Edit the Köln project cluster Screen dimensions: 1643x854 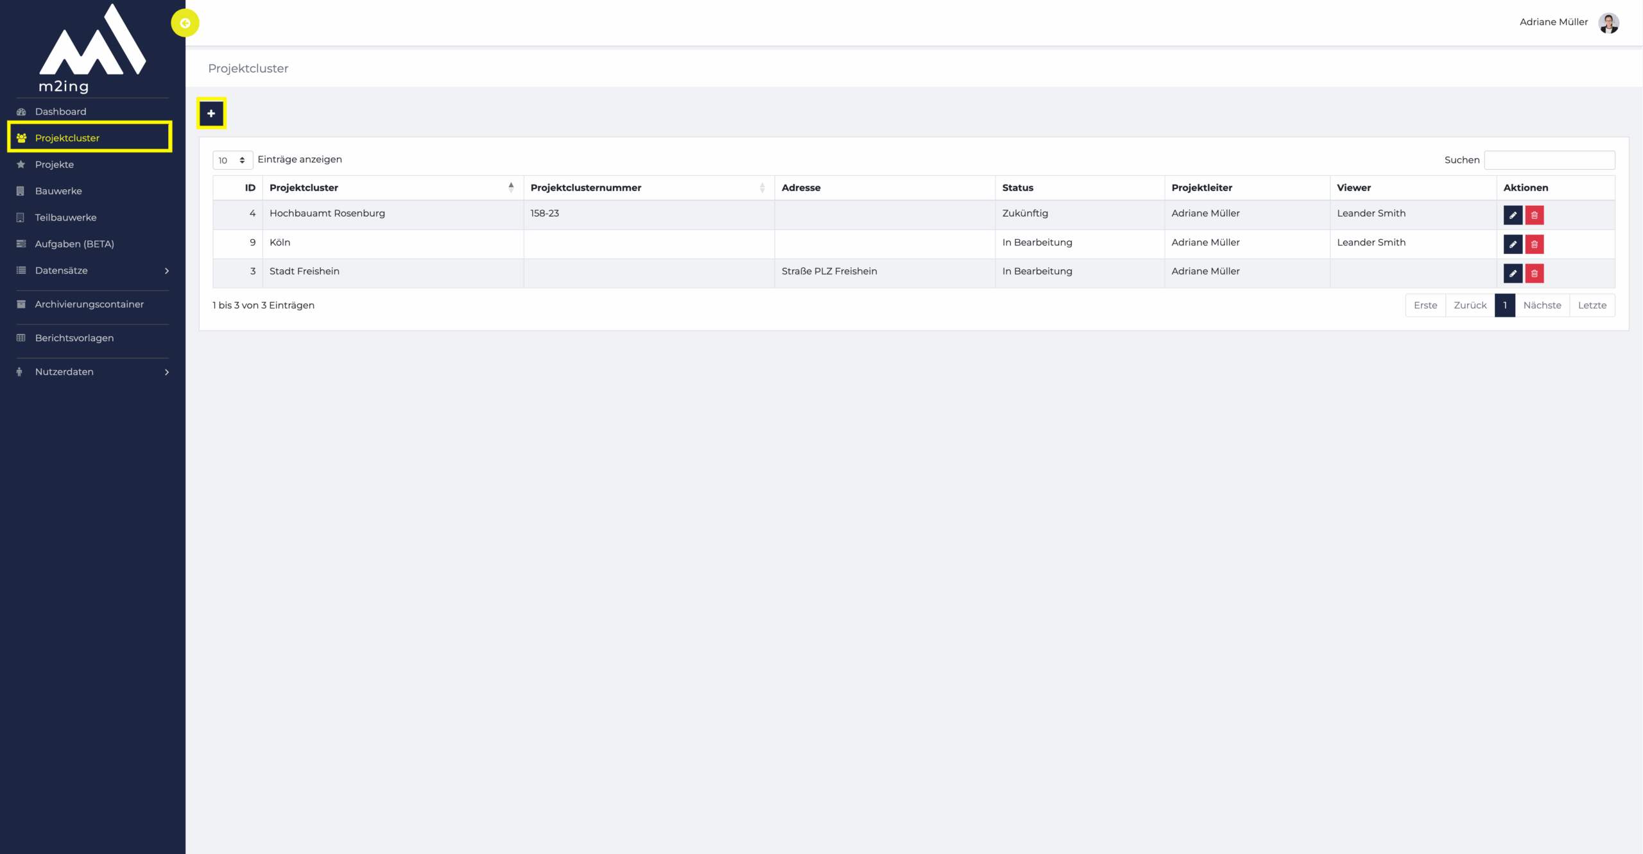(x=1513, y=244)
